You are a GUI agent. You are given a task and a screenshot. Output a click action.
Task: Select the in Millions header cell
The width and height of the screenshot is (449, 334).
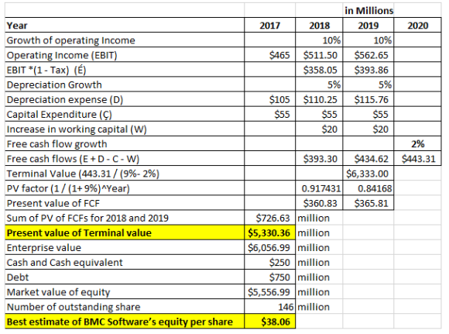coord(368,11)
